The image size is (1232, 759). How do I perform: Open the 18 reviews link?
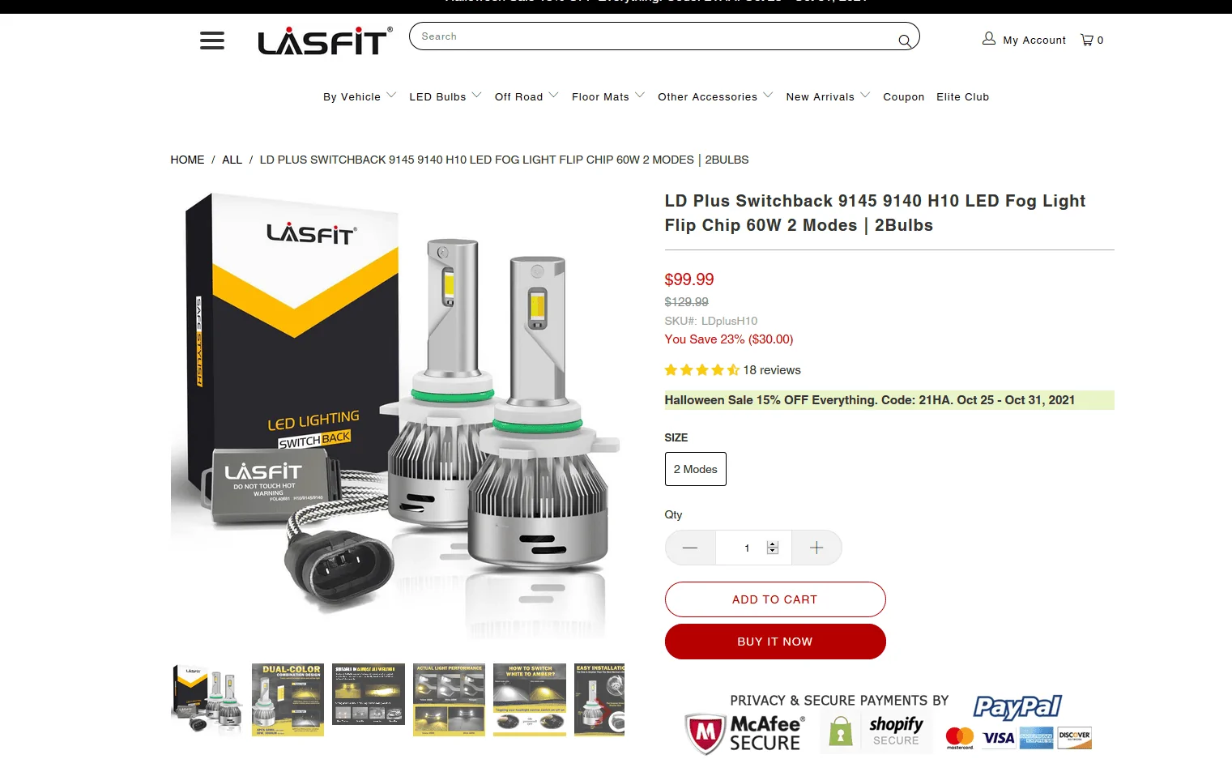pyautogui.click(x=772, y=370)
